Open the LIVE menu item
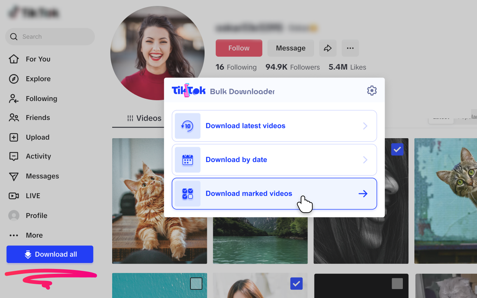Viewport: 477px width, 298px height. coord(33,196)
